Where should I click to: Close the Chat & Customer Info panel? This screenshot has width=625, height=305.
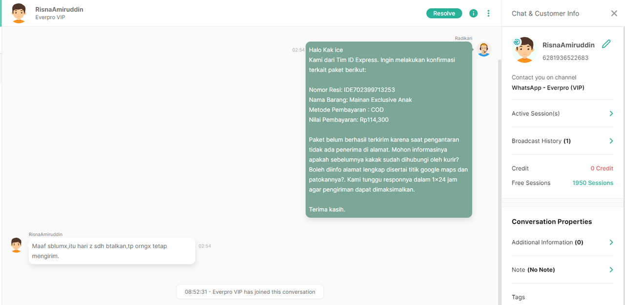[x=614, y=14]
